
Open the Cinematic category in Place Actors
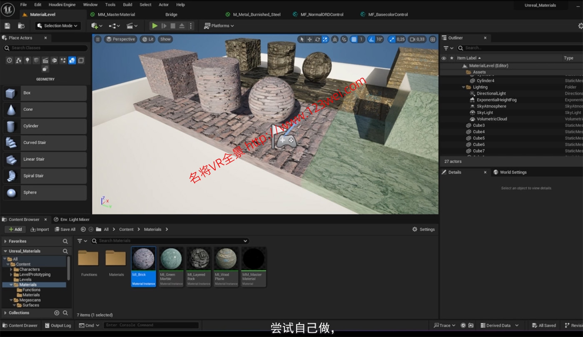(x=45, y=60)
